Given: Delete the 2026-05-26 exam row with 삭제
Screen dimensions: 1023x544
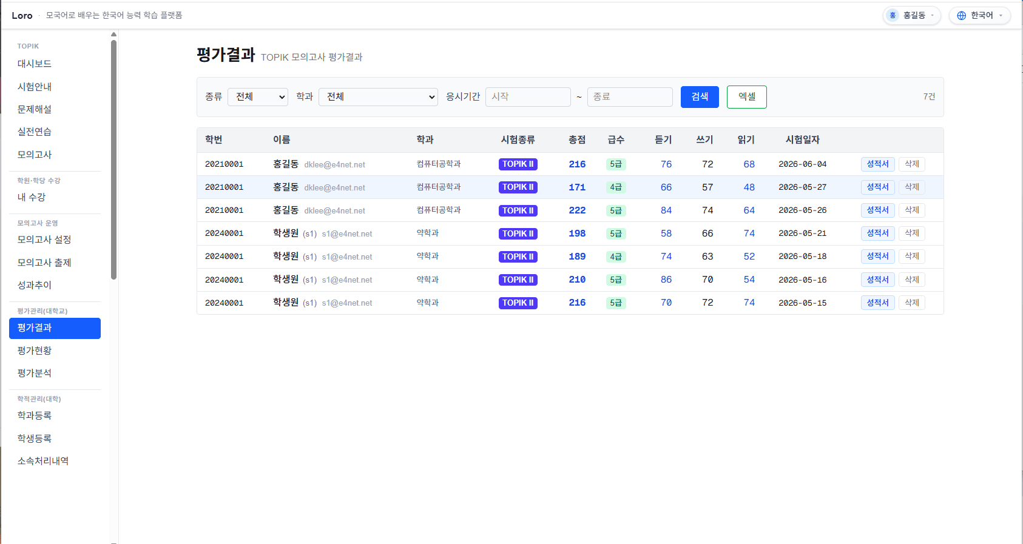Looking at the screenshot, I should coord(911,210).
